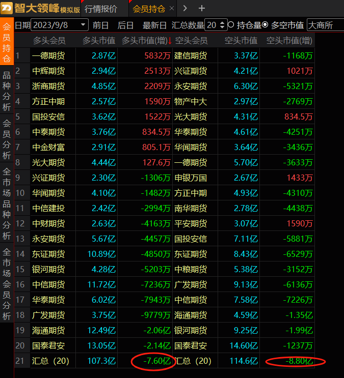Select long member 海通期货 in row 19
The width and height of the screenshot is (344, 378).
coord(48,330)
